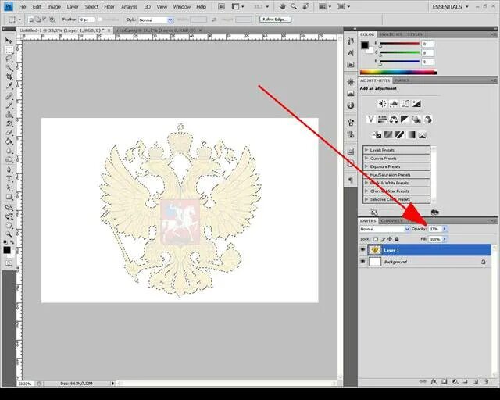Select the Lasso tool
Viewport: 500px width, 400px height.
click(9, 59)
